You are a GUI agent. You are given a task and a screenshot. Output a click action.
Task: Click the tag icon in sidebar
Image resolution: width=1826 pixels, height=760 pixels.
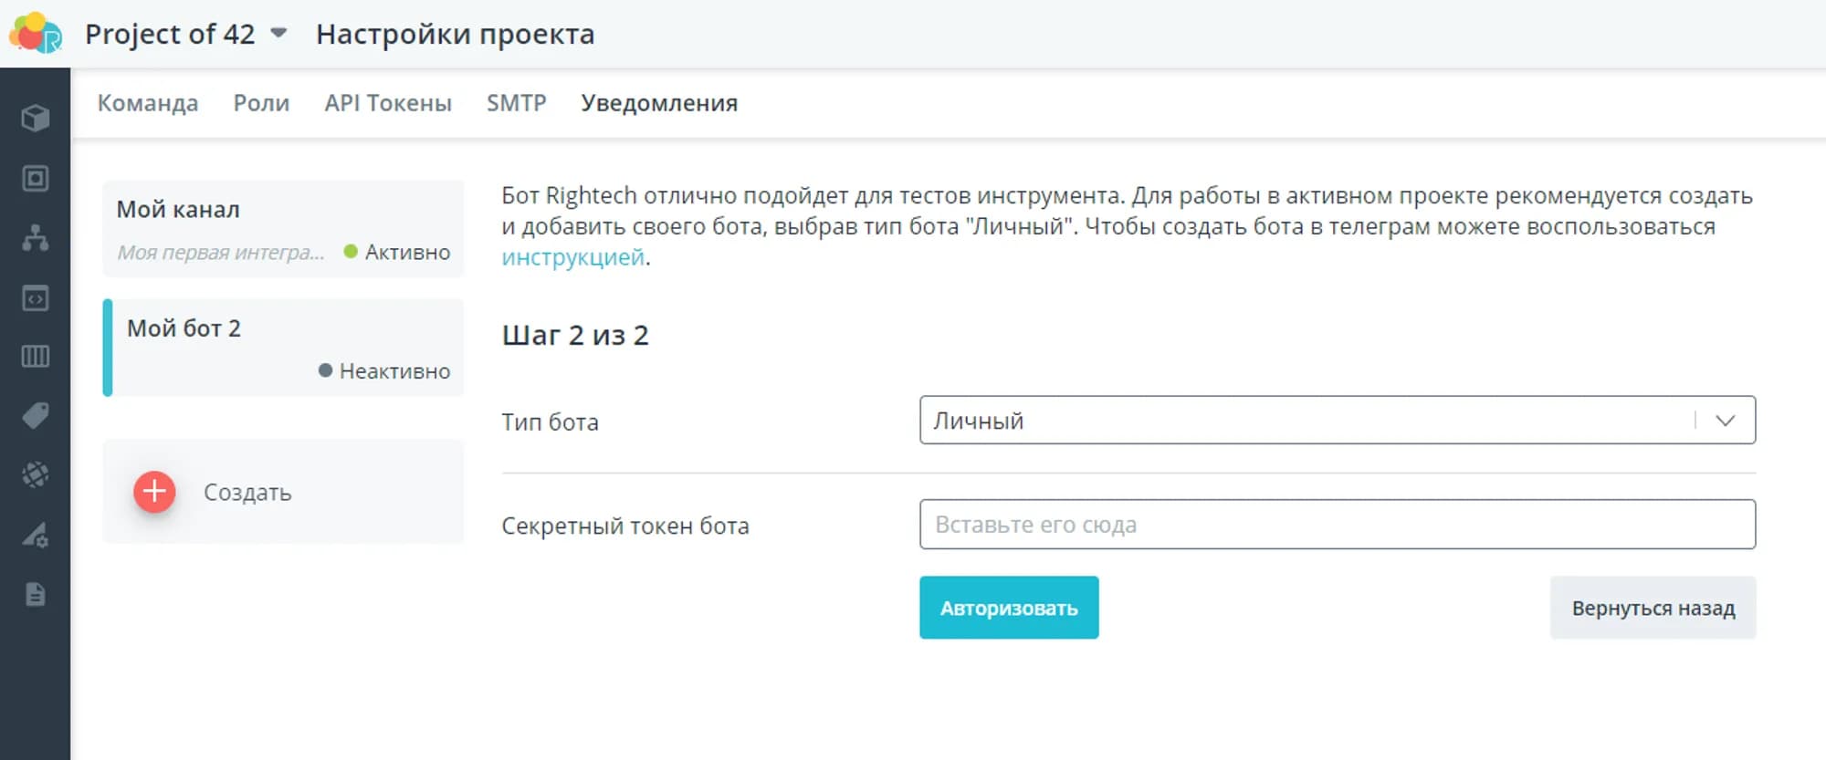click(x=35, y=416)
